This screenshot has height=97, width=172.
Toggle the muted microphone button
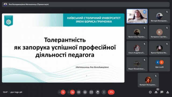click(63, 92)
